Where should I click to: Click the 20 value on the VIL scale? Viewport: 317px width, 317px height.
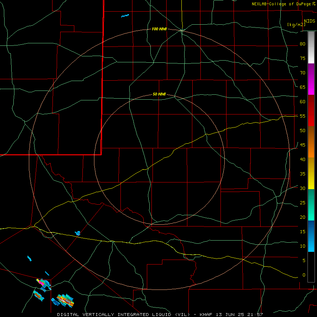tap(303, 217)
